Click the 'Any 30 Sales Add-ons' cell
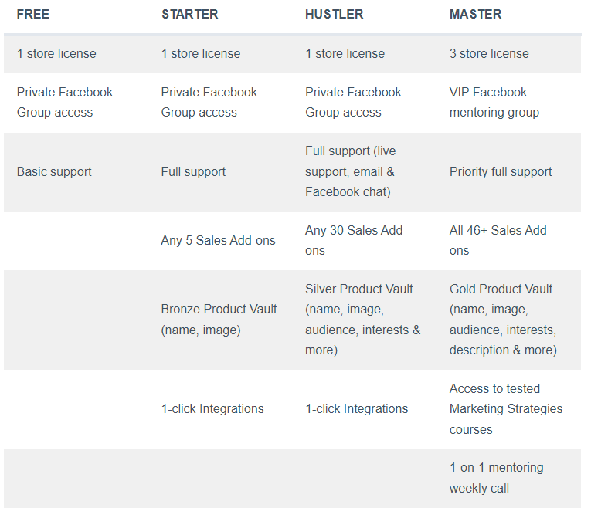 pos(356,240)
